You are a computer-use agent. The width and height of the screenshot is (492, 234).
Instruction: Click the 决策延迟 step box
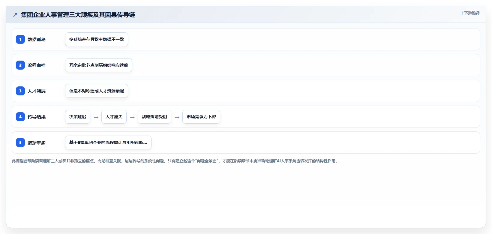(78, 117)
